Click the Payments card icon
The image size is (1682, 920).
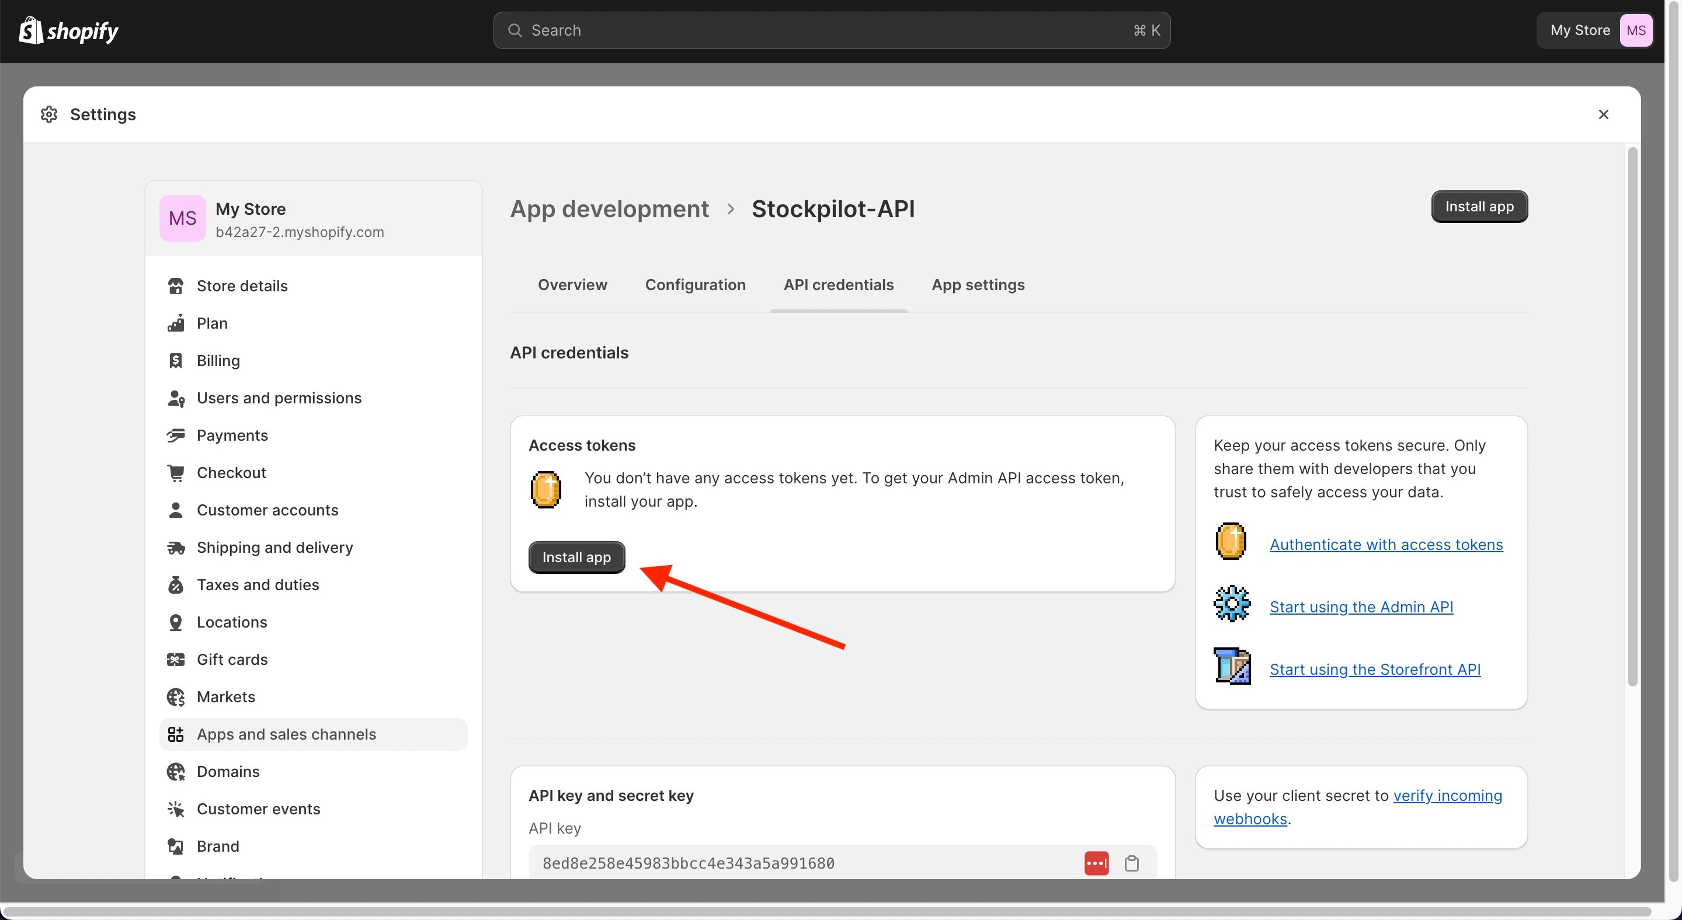(176, 435)
